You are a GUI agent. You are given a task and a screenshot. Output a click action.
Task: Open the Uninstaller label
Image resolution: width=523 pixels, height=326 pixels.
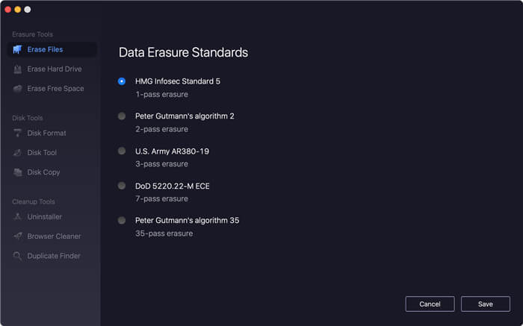click(x=45, y=217)
